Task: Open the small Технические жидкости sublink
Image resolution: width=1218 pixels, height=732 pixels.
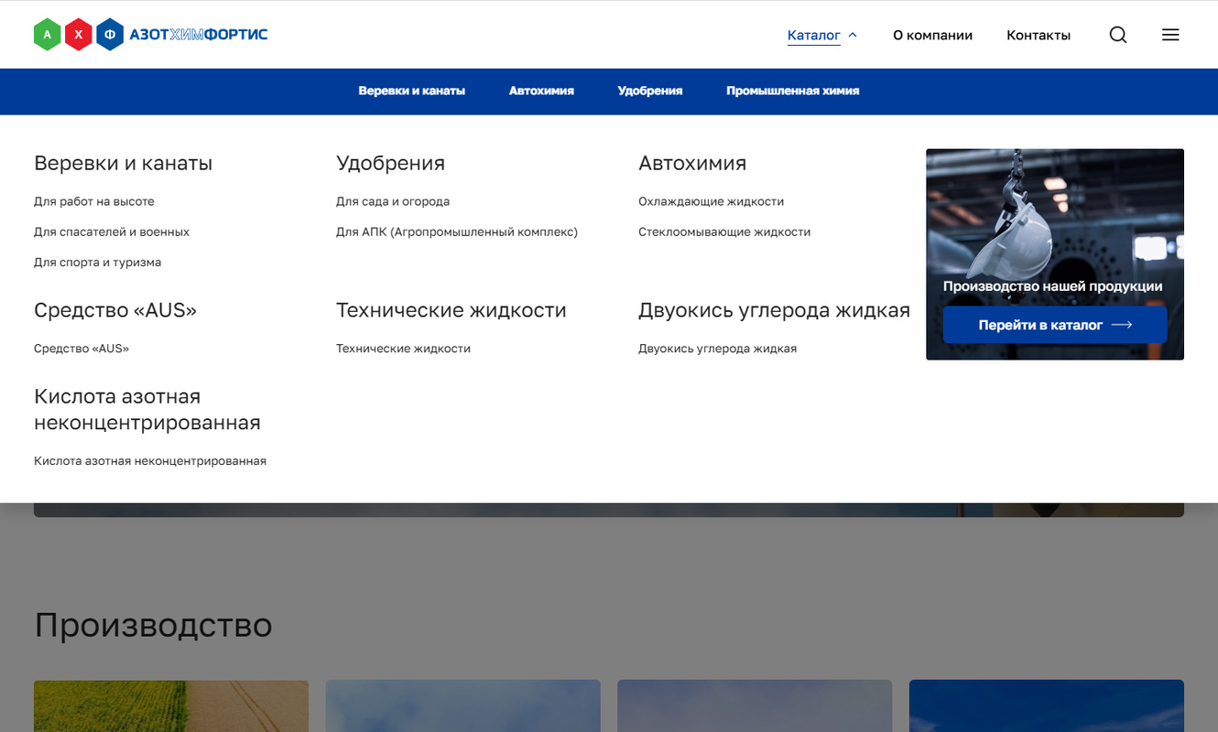Action: point(403,349)
